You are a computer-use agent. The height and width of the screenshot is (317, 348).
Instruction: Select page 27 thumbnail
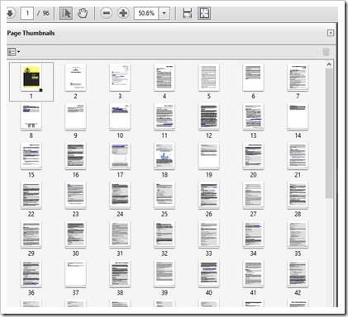253,196
